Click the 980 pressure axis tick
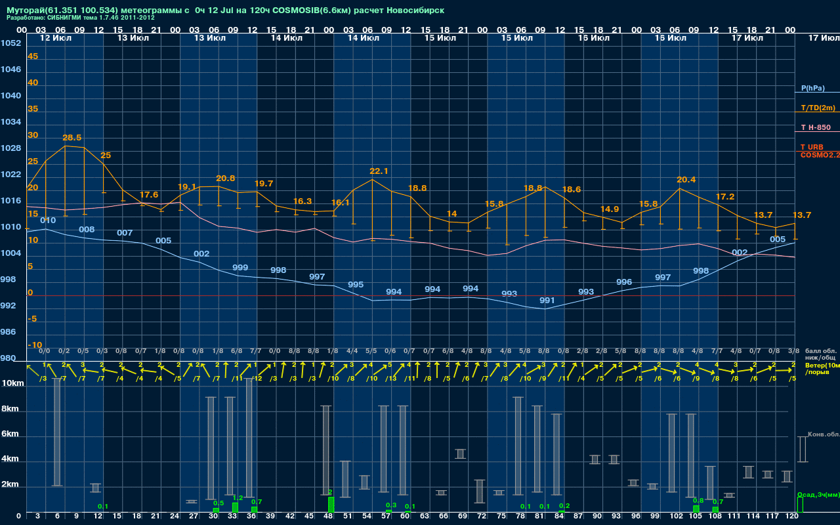The image size is (840, 525). click(8, 358)
